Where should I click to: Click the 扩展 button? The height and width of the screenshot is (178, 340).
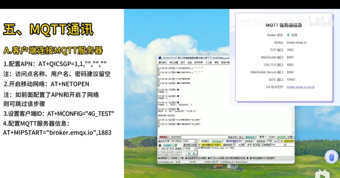tap(290, 137)
